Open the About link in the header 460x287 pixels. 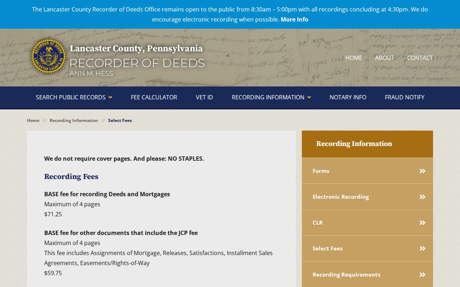pos(385,58)
